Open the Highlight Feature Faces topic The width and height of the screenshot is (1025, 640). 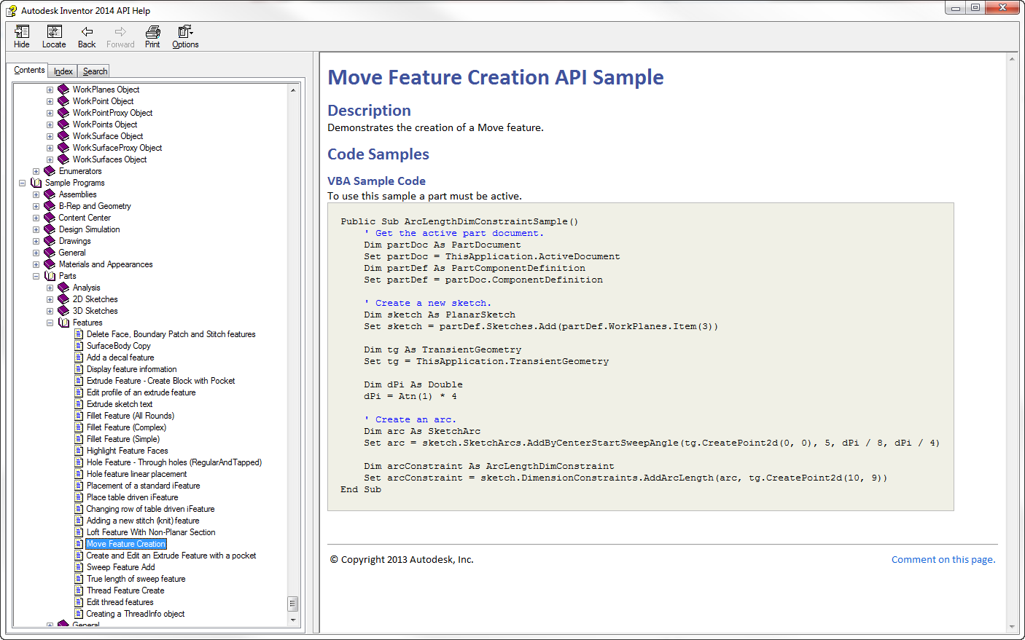point(128,451)
